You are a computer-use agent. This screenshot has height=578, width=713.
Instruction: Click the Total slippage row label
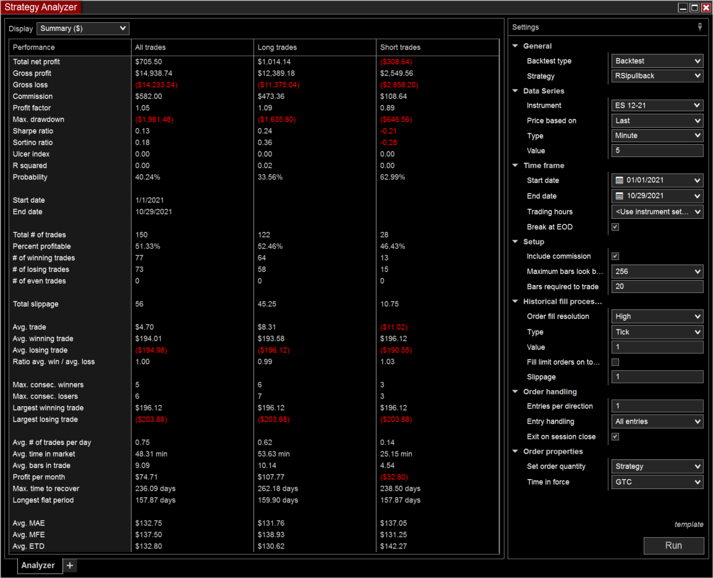(x=35, y=304)
